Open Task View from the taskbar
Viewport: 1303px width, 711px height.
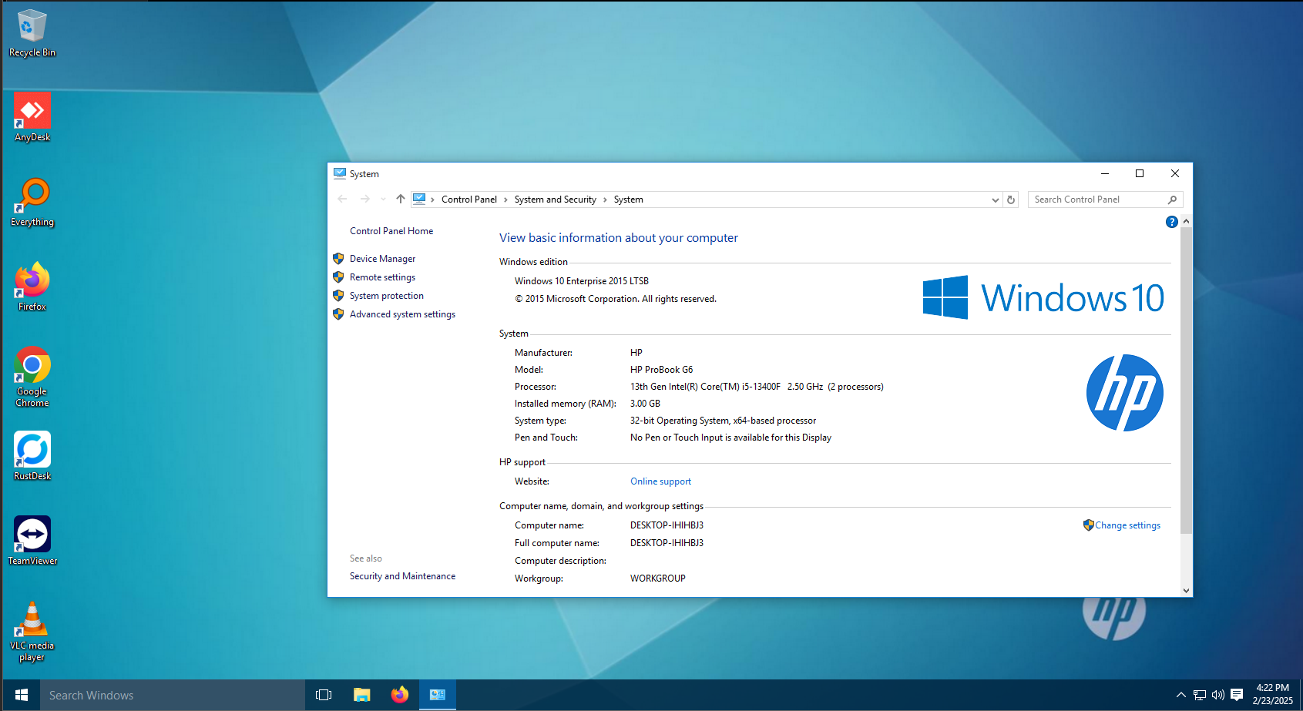pyautogui.click(x=323, y=694)
